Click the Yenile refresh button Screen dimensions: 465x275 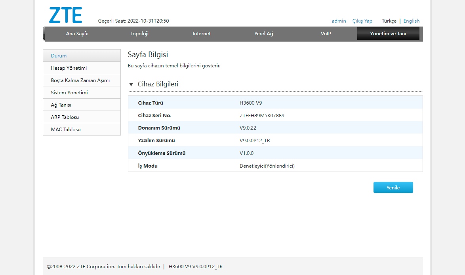pos(393,187)
